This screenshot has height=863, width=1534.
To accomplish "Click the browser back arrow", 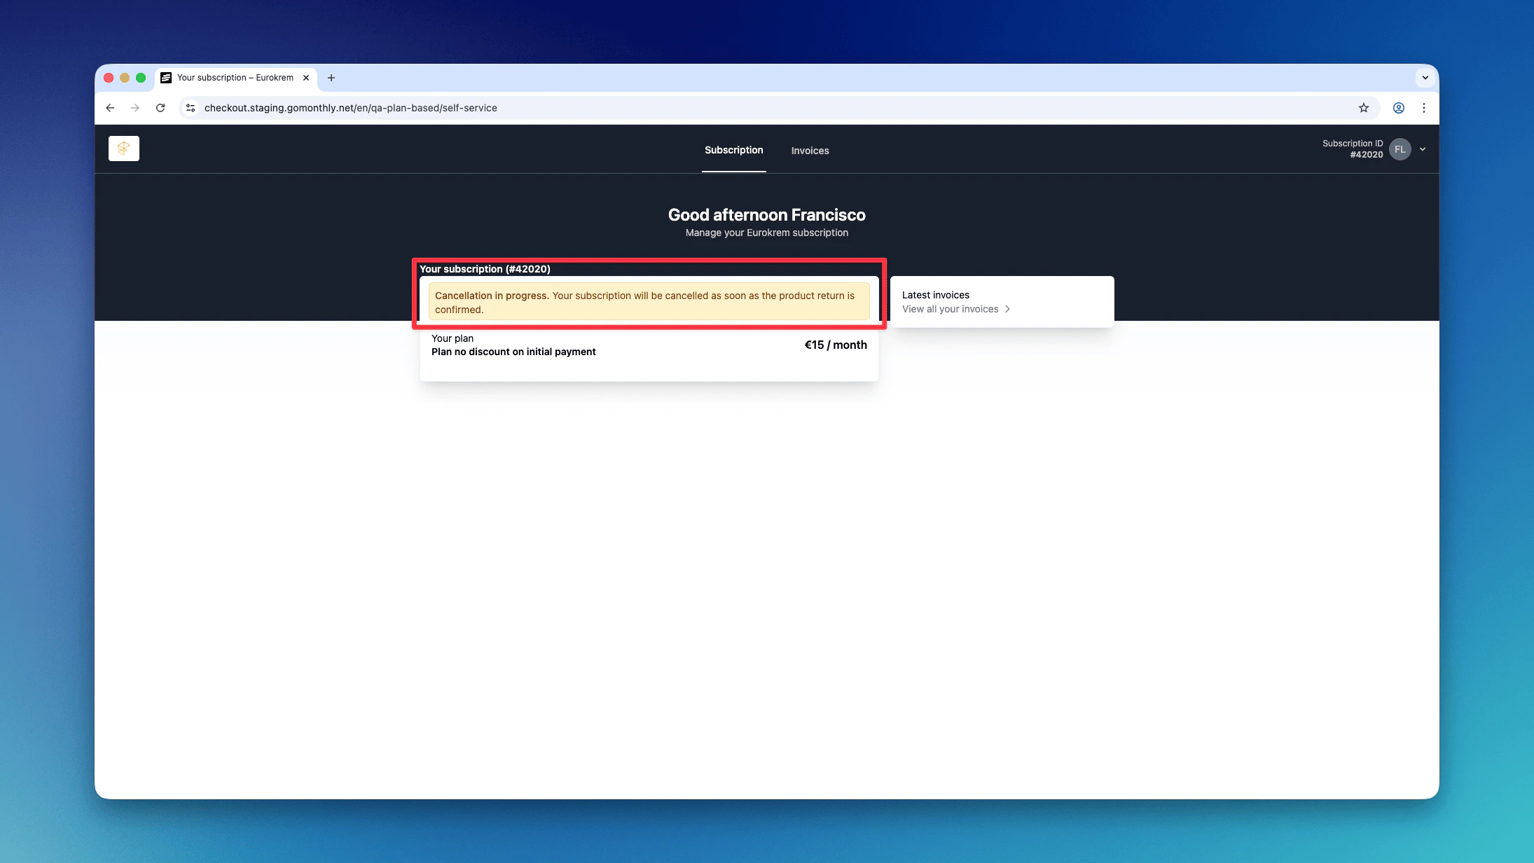I will 110,108.
